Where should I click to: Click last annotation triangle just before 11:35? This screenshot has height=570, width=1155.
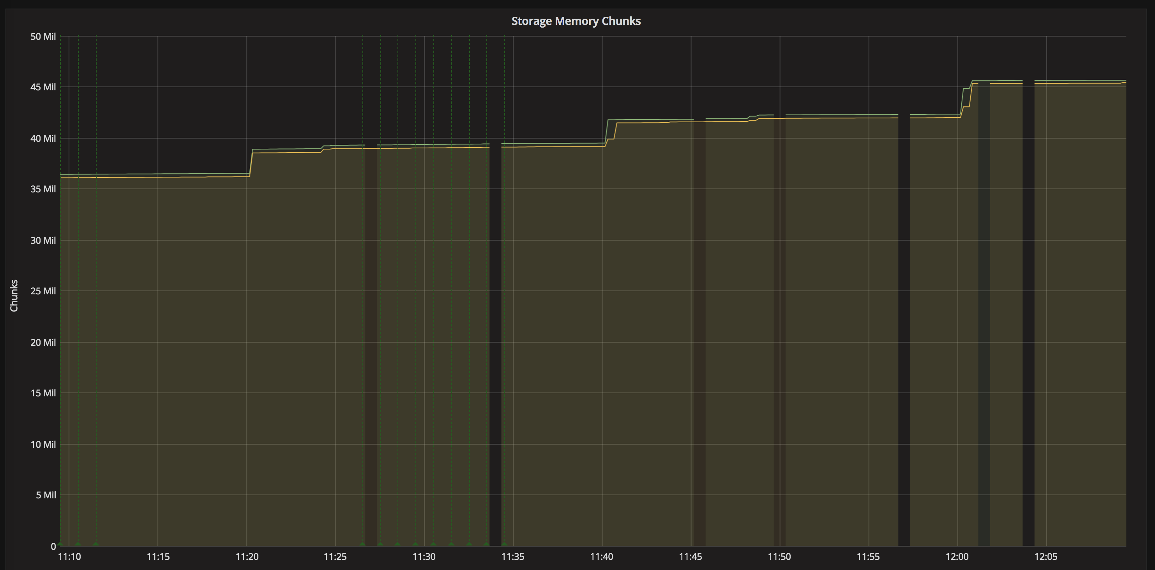pyautogui.click(x=504, y=544)
